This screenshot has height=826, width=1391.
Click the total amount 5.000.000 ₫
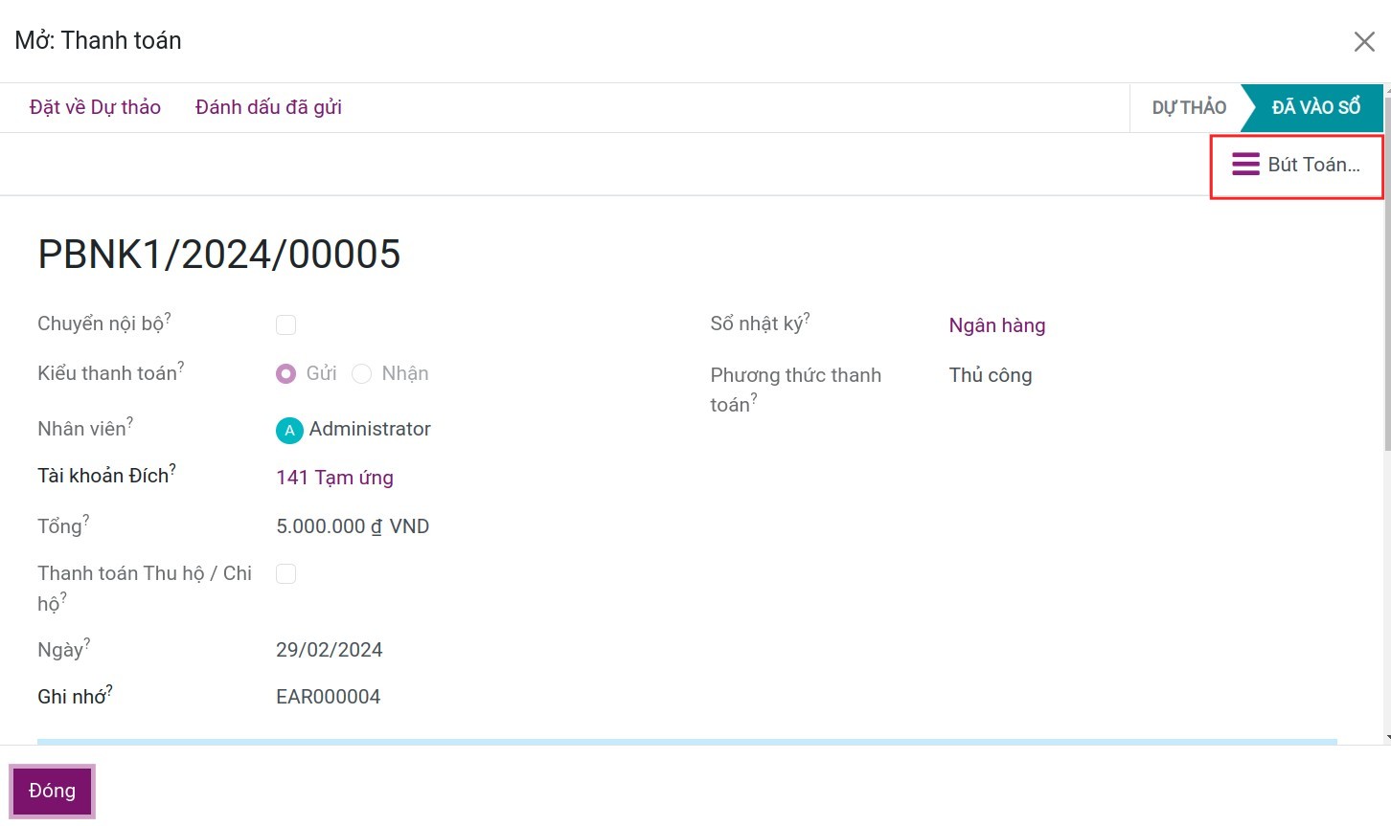[329, 526]
